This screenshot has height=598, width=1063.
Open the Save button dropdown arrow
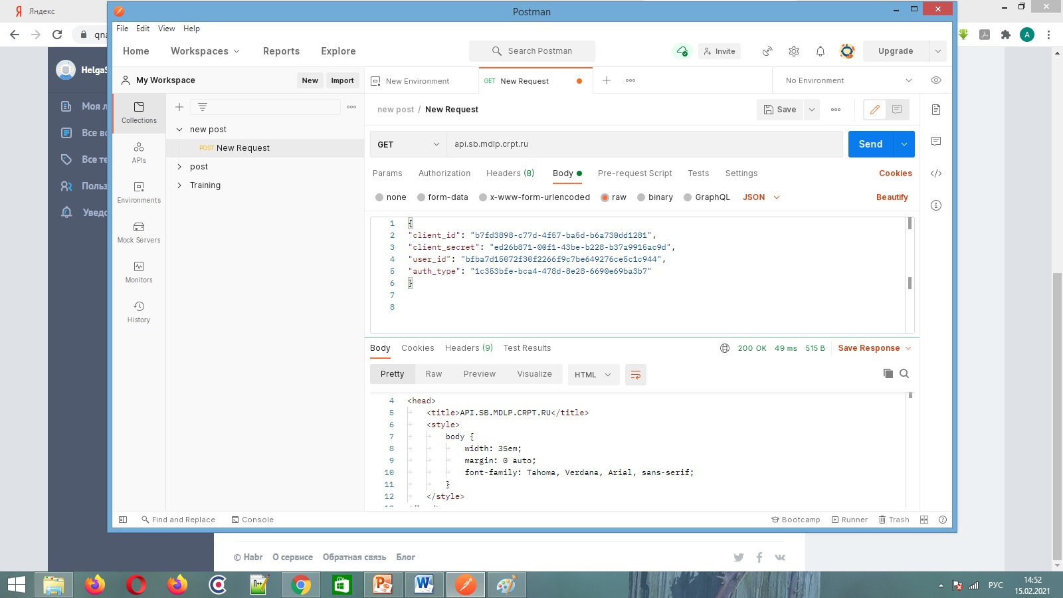tap(811, 110)
